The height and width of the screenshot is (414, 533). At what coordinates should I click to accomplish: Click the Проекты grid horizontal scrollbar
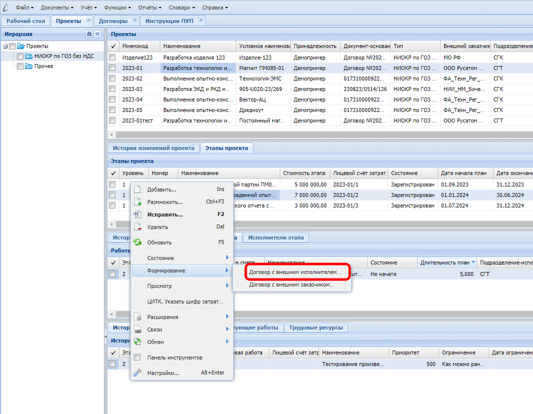tap(320, 134)
